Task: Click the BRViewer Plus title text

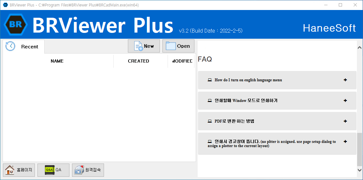Action: click(103, 25)
